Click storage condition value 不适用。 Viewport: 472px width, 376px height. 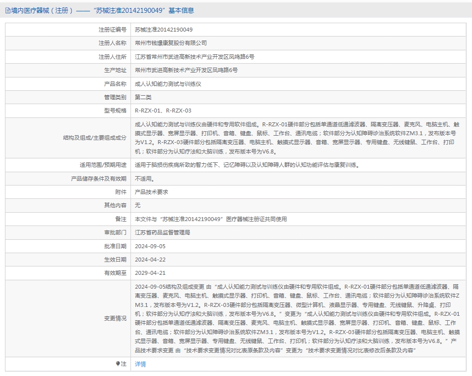144,179
